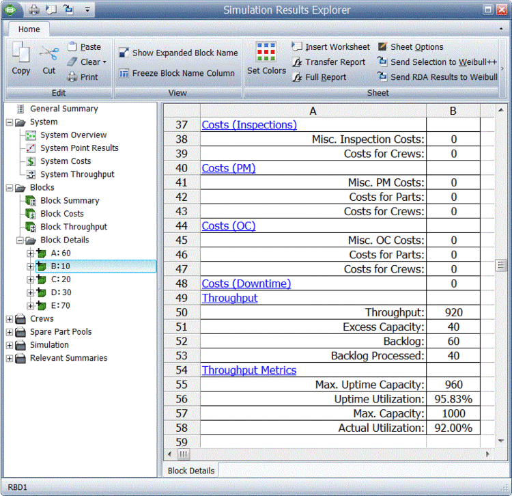Screen dimensions: 512x496
Task: Click the quick access Weibull send icon
Action: (68, 10)
